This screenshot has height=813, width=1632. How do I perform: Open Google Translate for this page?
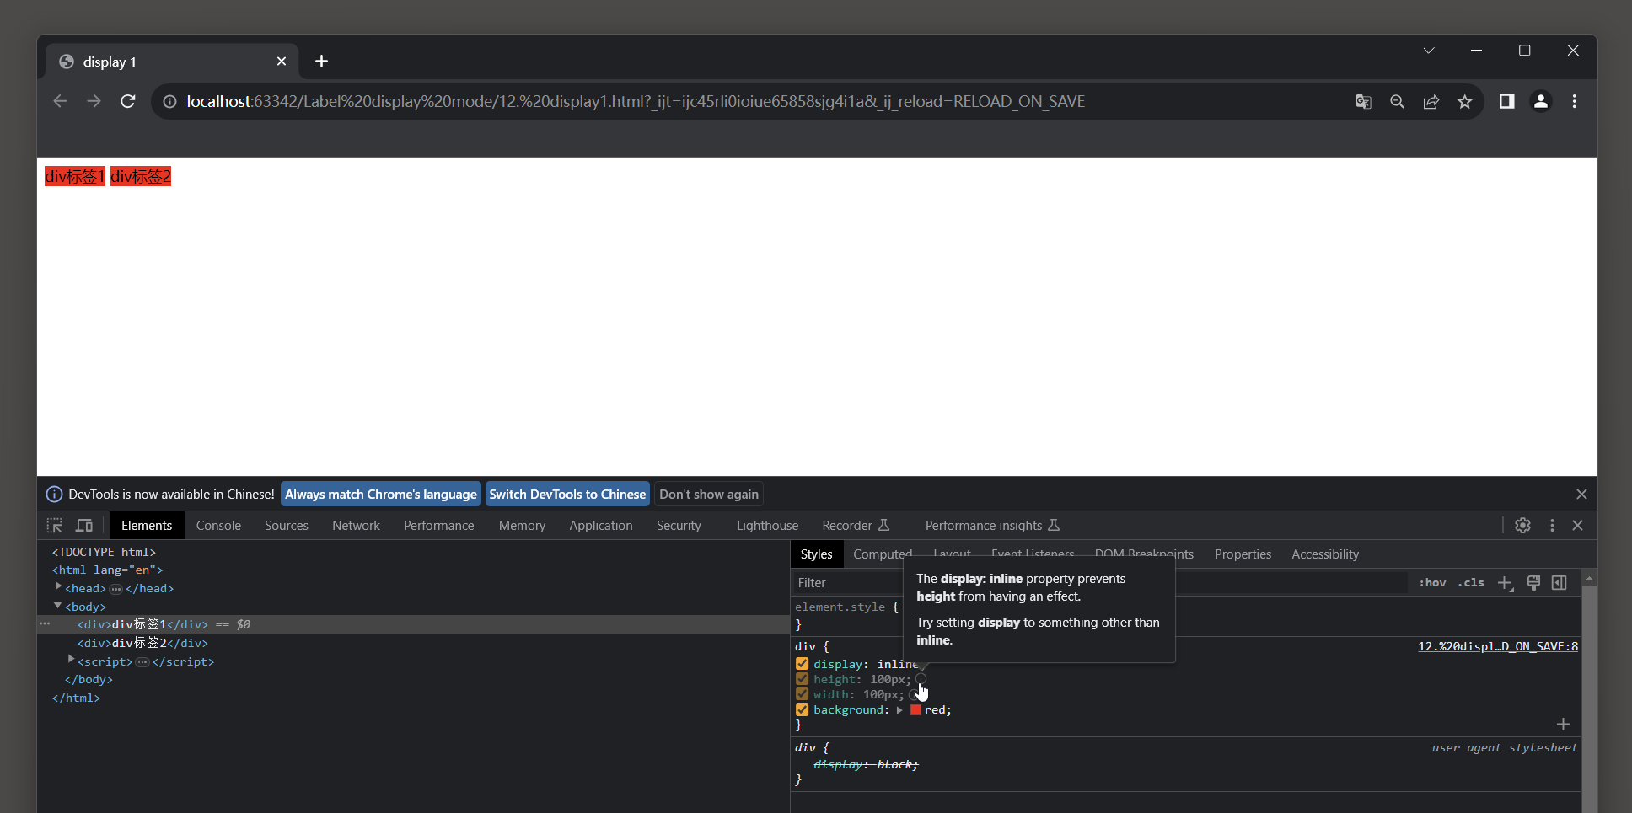pos(1363,101)
